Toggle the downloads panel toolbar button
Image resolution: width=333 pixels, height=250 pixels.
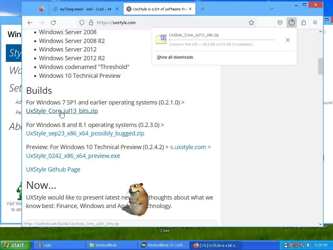point(292,22)
